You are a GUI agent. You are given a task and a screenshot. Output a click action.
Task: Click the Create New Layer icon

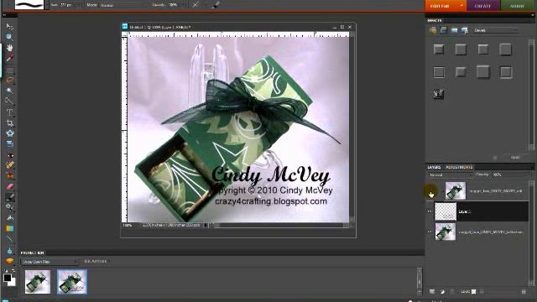pos(432,292)
